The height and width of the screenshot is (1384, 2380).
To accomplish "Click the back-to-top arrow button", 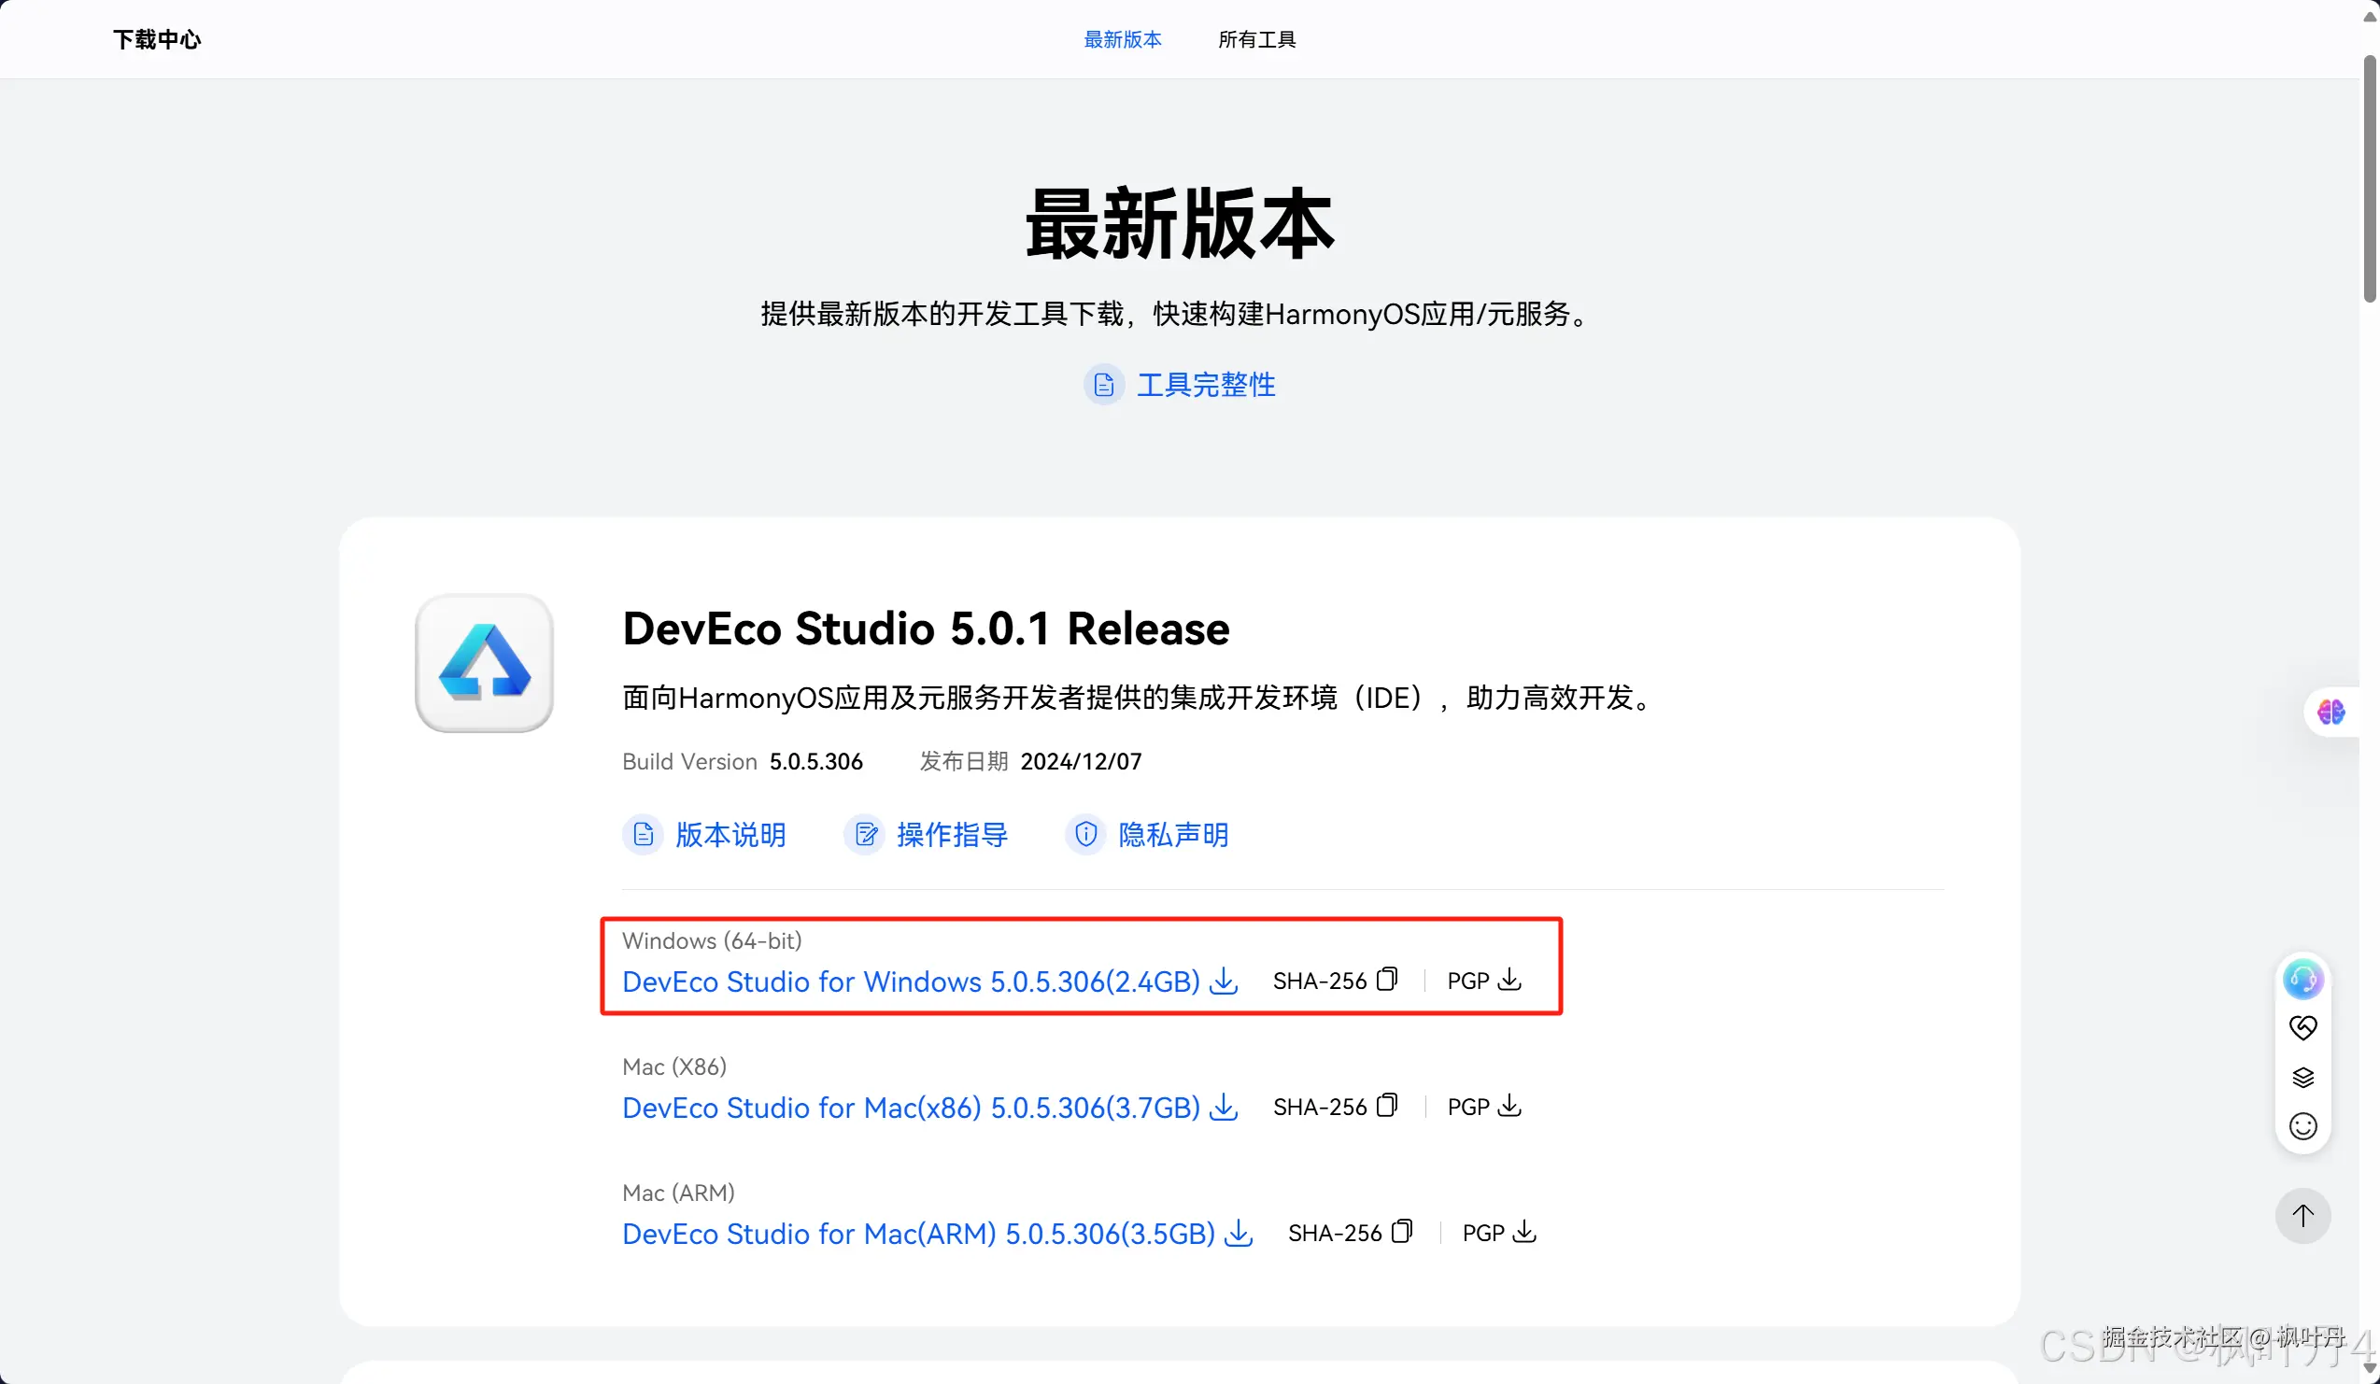I will [2302, 1215].
